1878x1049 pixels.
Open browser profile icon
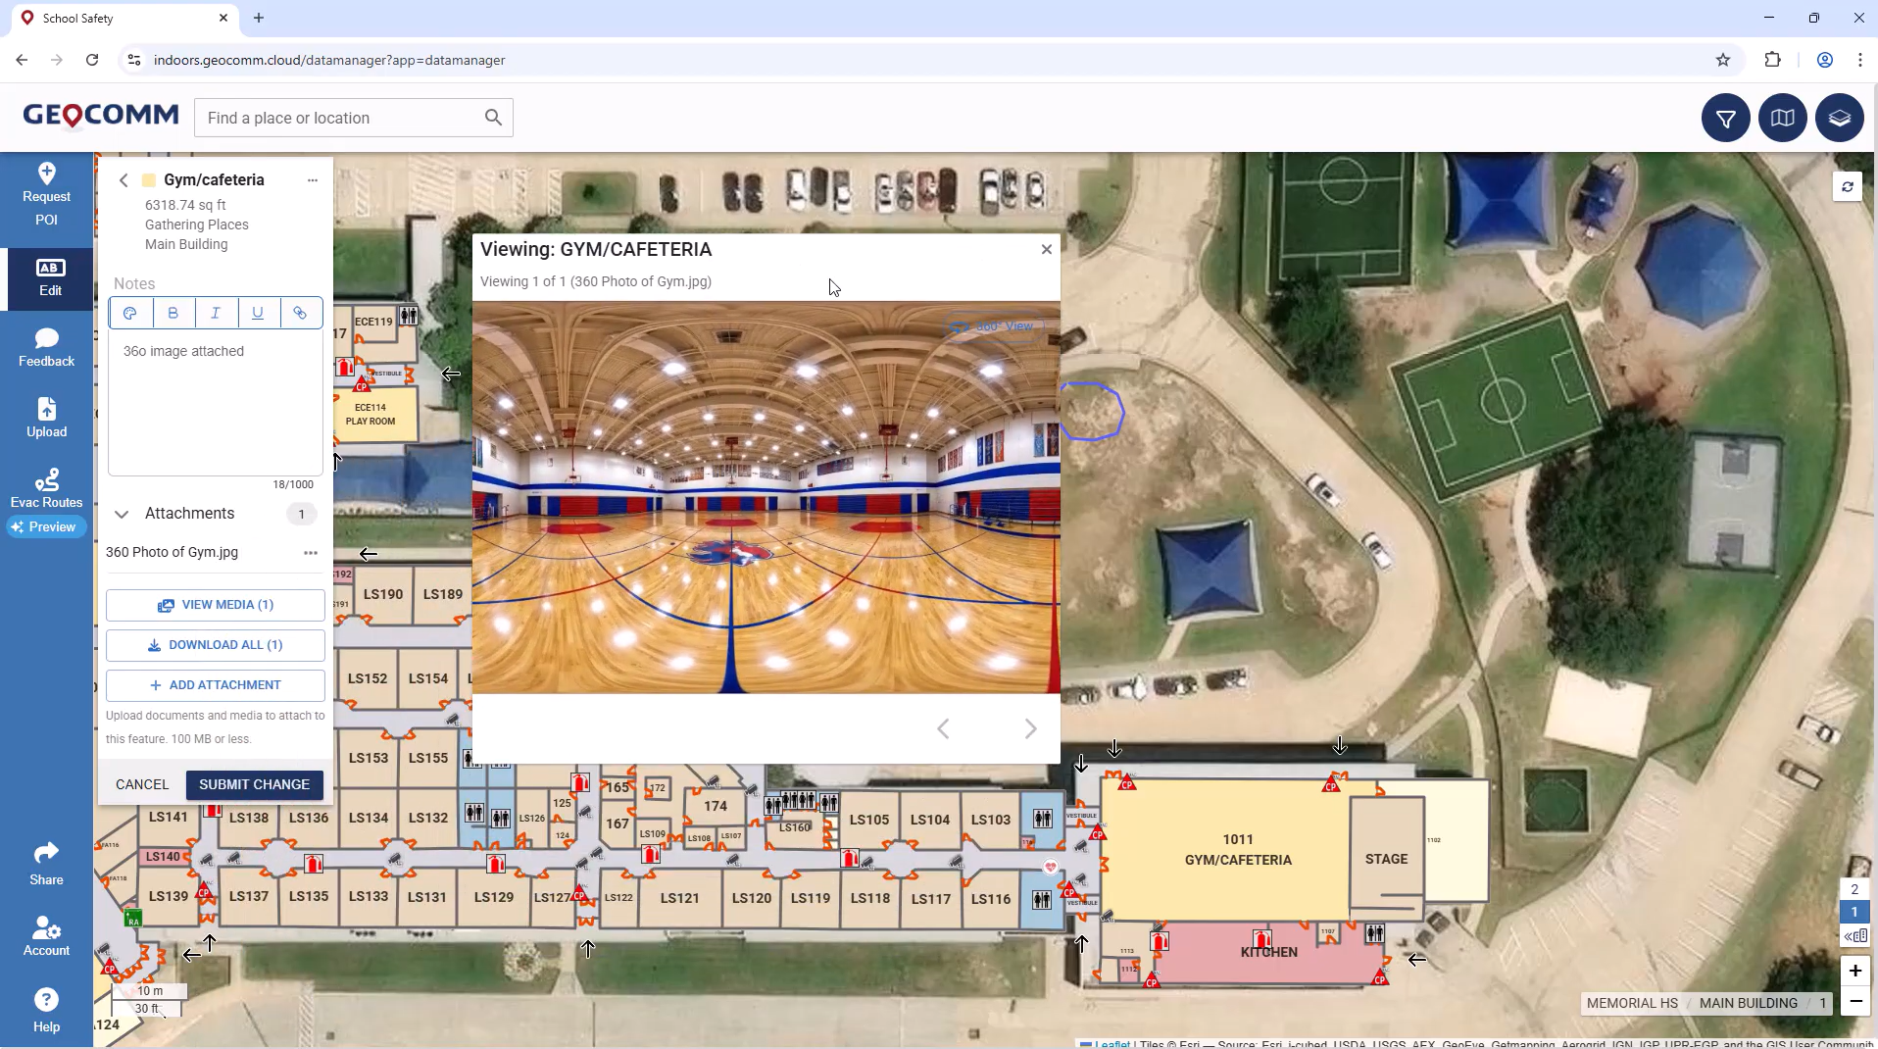click(1824, 60)
